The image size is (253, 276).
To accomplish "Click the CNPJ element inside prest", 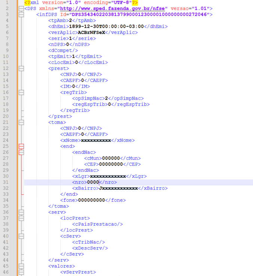I will (81, 75).
